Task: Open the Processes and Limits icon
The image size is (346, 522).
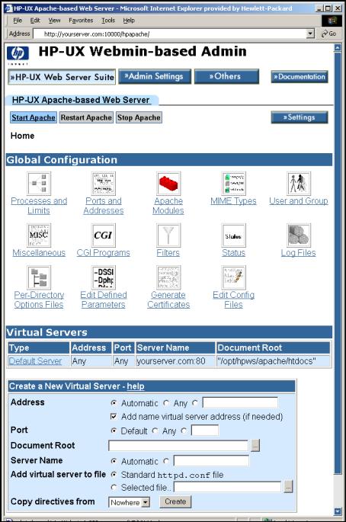Action: coord(39,184)
